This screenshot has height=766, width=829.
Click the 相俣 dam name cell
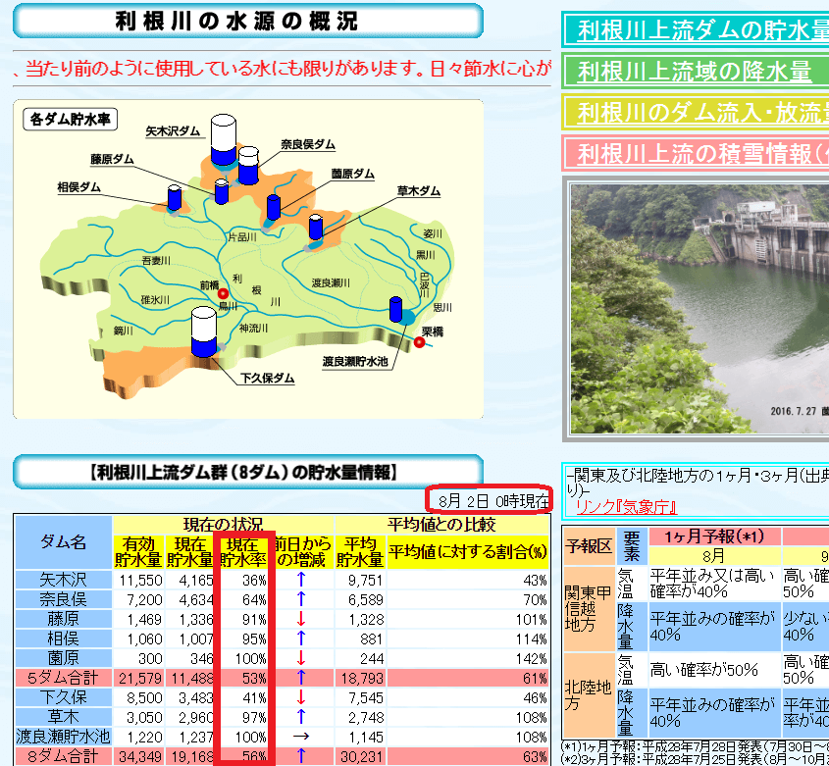(63, 638)
